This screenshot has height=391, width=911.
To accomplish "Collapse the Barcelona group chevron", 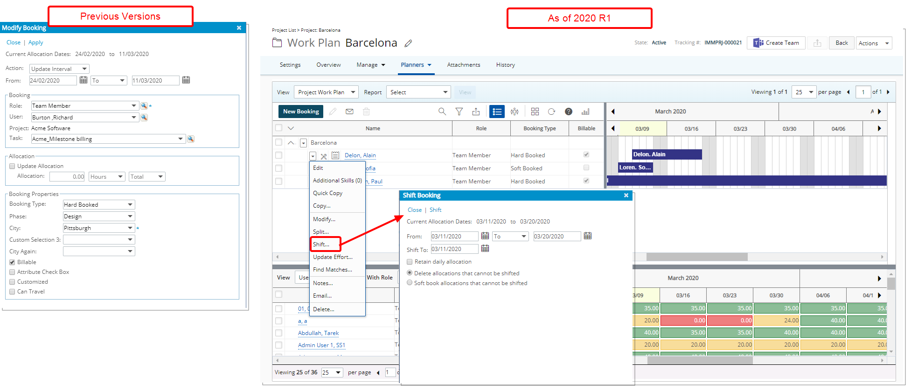I will pyautogui.click(x=291, y=143).
